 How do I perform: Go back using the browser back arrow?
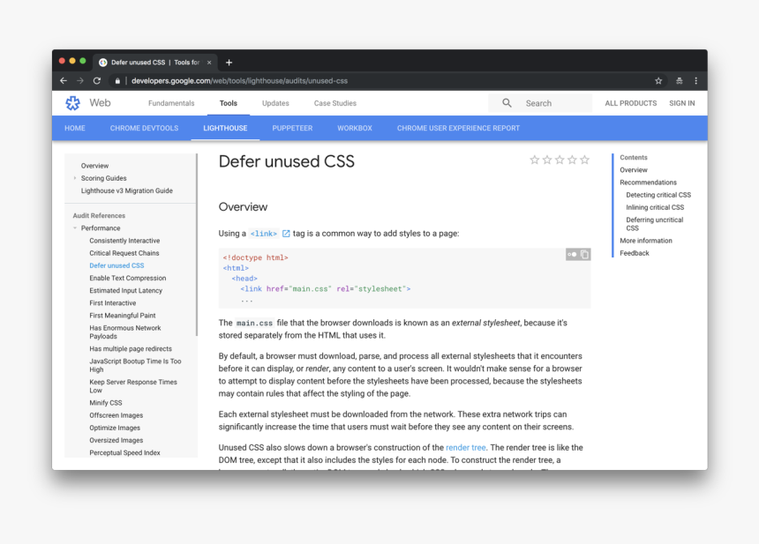tap(64, 81)
